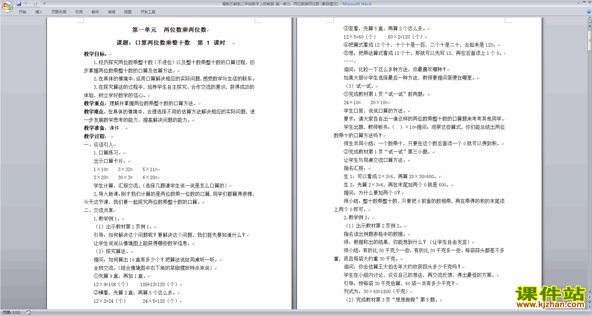This screenshot has height=316, width=592.
Task: Click the line 2.教学例2。
Action: pos(357,217)
